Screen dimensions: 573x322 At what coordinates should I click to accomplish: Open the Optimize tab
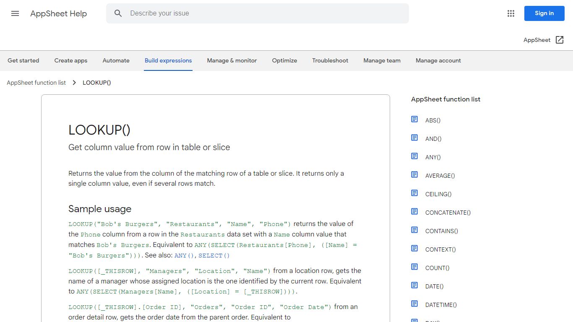(284, 60)
